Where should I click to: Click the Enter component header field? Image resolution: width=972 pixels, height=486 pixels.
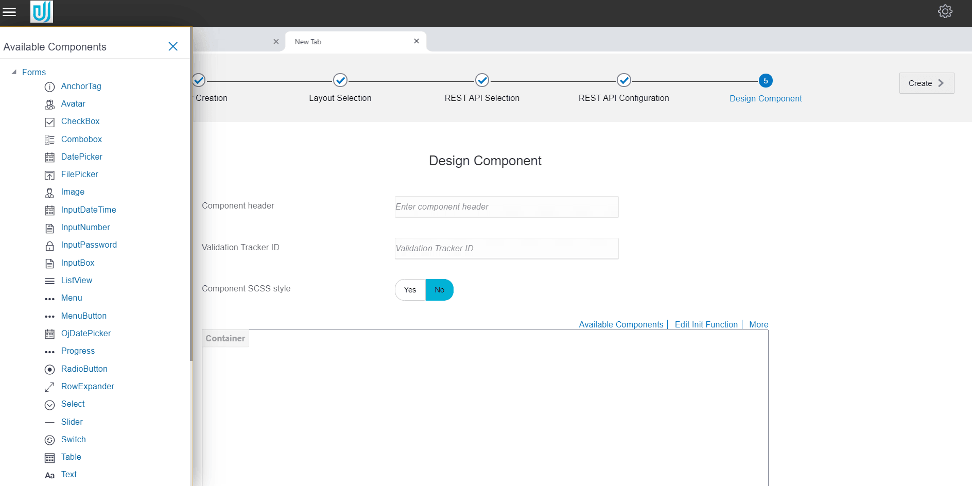pos(506,206)
